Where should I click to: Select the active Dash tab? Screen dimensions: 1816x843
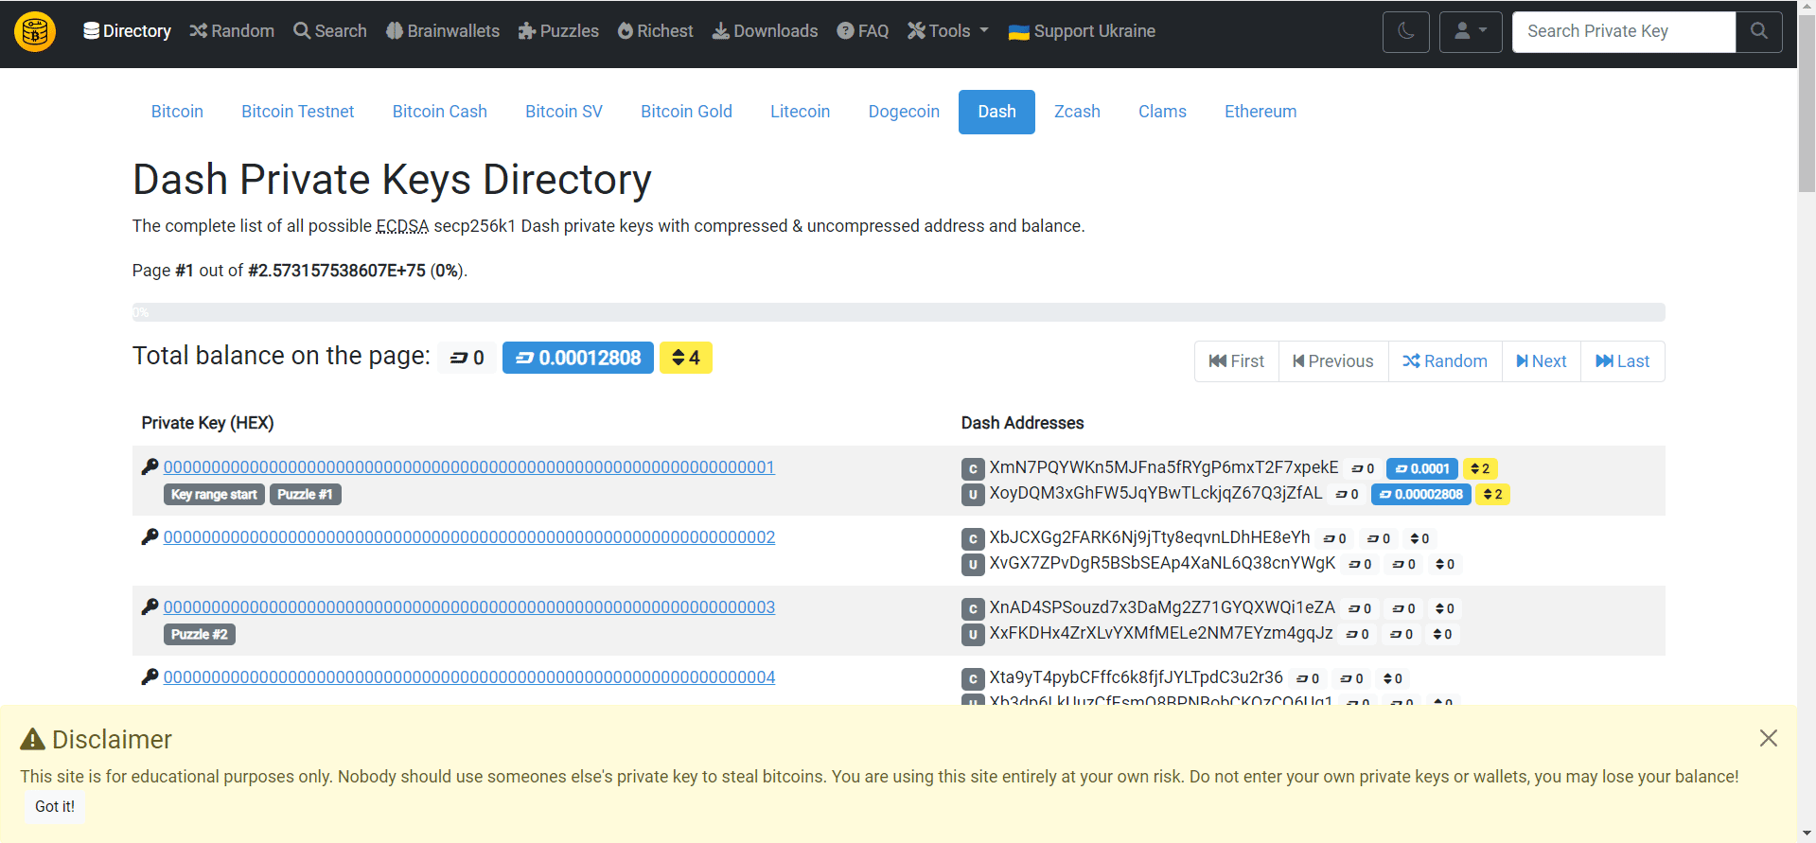click(x=996, y=112)
